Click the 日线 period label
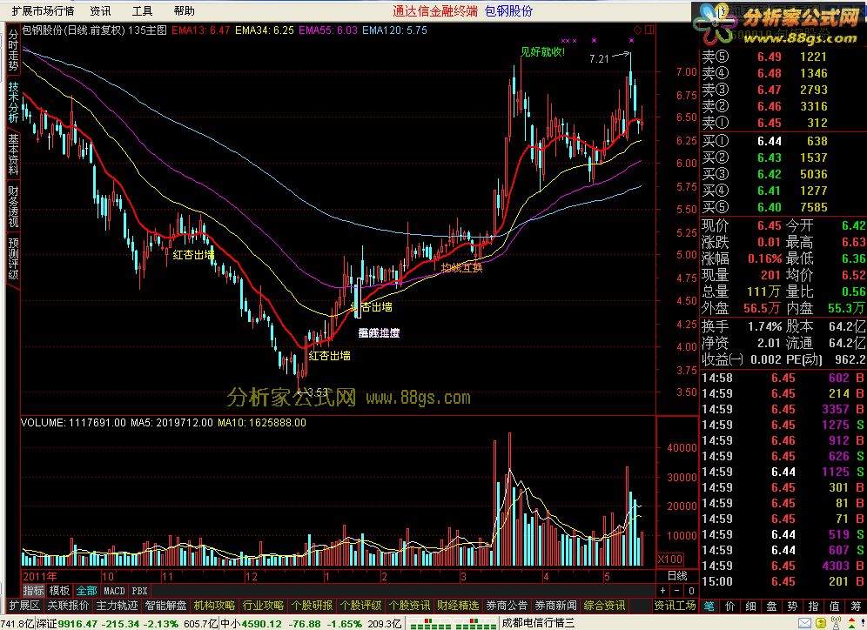Image resolution: width=867 pixels, height=630 pixels. click(676, 576)
